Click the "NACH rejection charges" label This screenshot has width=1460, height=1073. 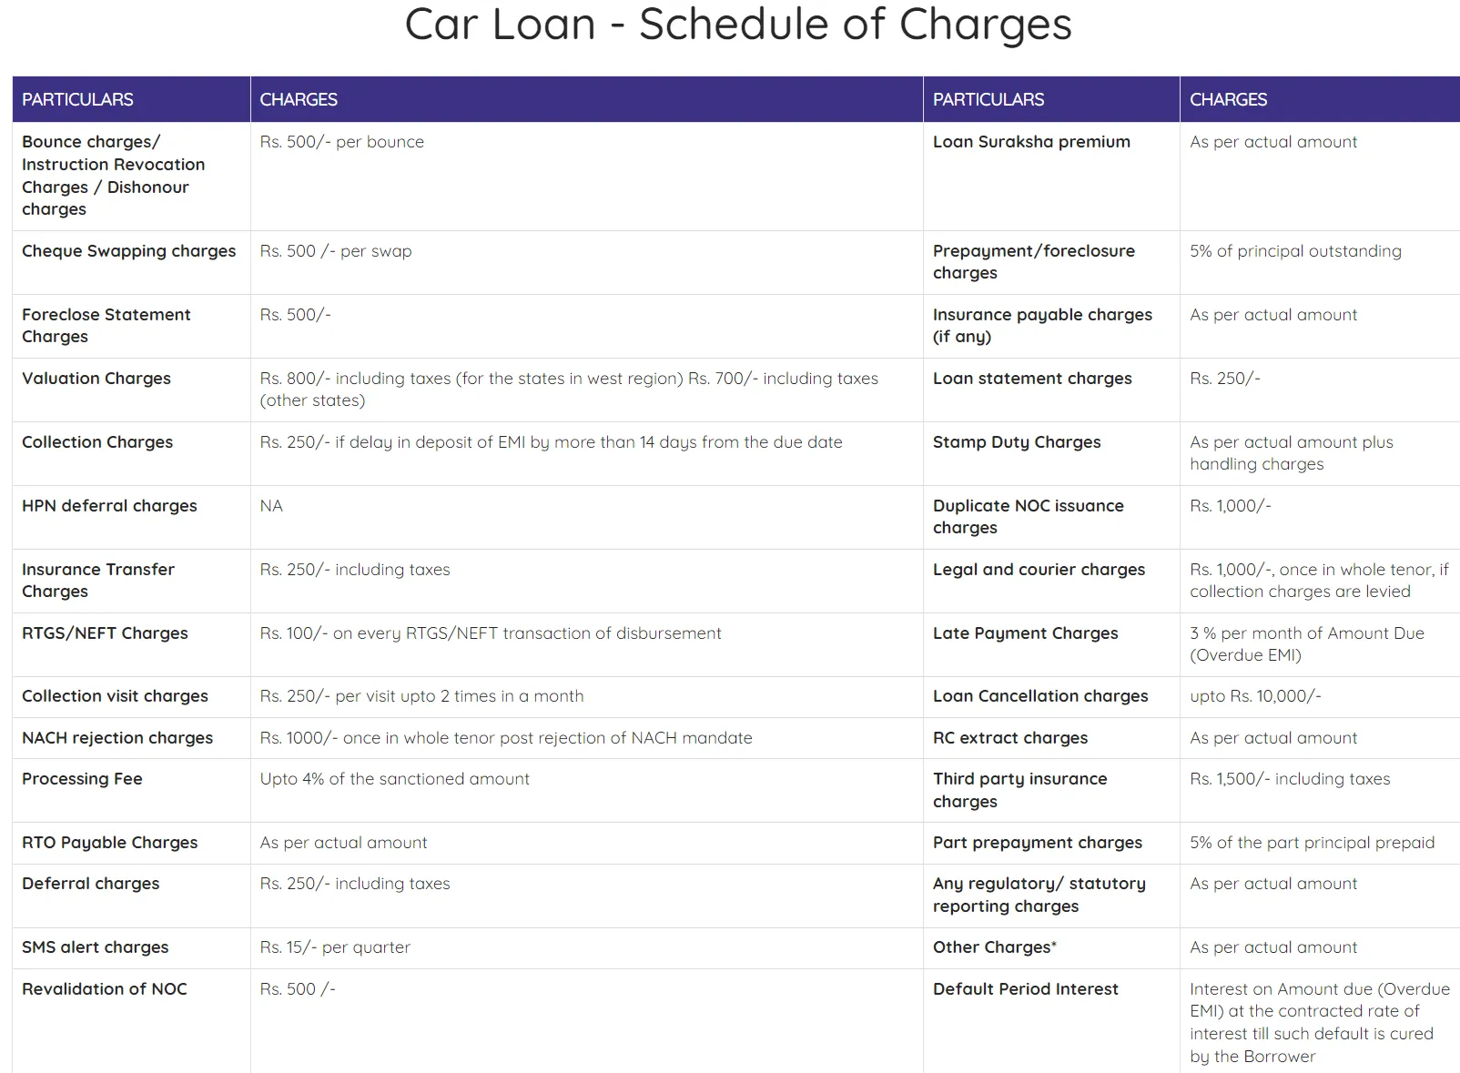(x=117, y=738)
